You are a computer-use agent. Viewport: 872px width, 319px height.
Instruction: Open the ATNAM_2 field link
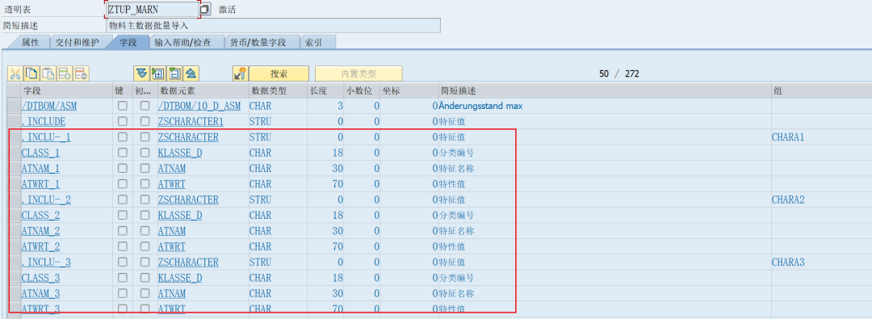tap(40, 230)
